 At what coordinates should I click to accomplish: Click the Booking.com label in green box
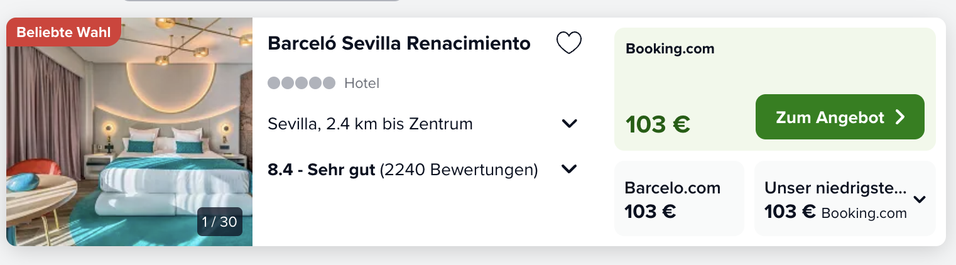coord(670,49)
